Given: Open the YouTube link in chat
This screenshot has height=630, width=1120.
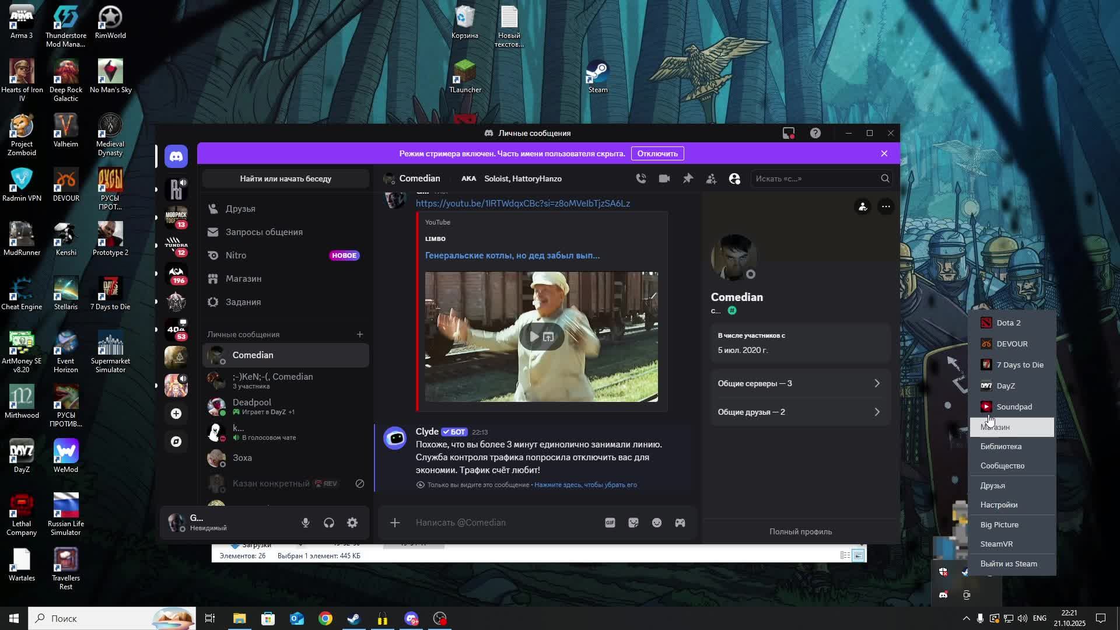Looking at the screenshot, I should 523,204.
